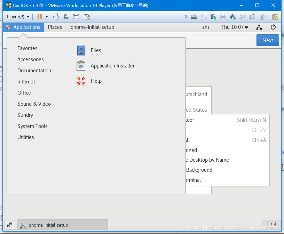Image resolution: width=284 pixels, height=234 pixels.
Task: Choose Paste Ctrl+V context entry
Action: (228, 130)
